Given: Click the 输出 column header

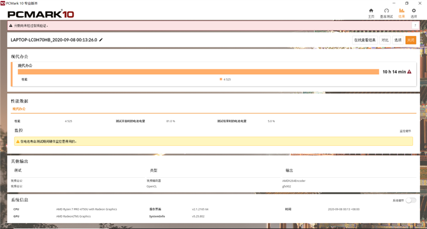Looking at the screenshot, I should tap(289, 170).
